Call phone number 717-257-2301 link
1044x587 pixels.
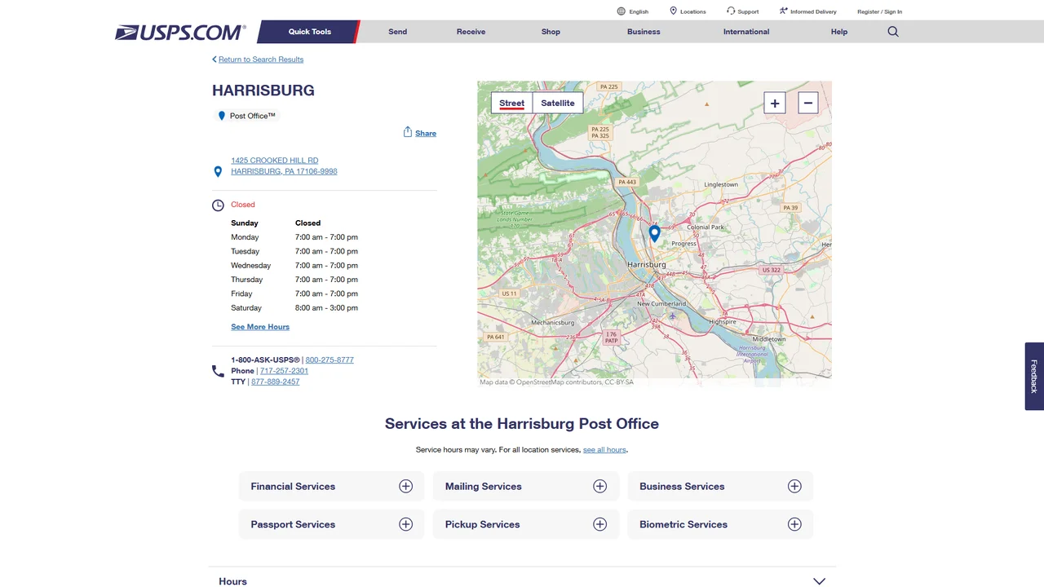[x=284, y=371]
